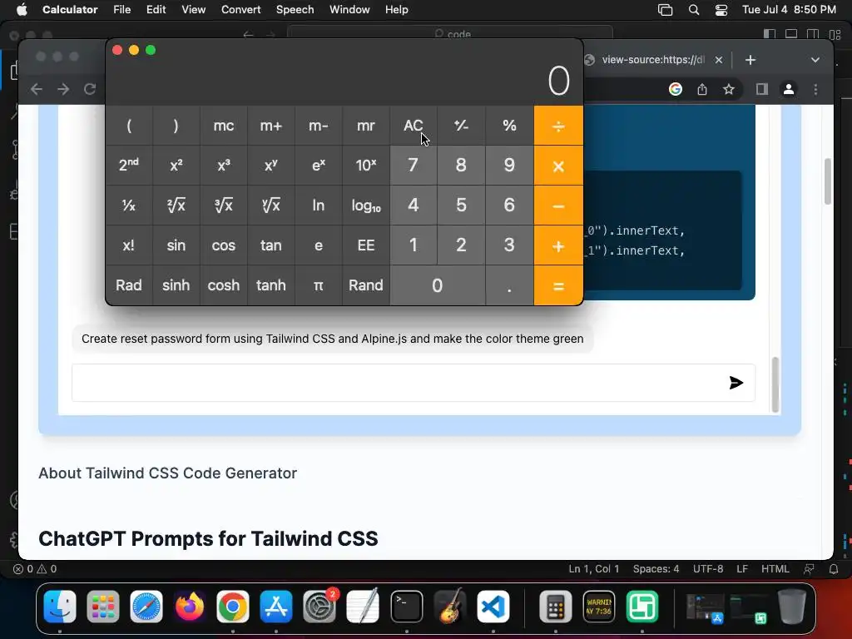Screen dimensions: 852x639
Task: Toggle the browser side panel
Action: tap(762, 89)
